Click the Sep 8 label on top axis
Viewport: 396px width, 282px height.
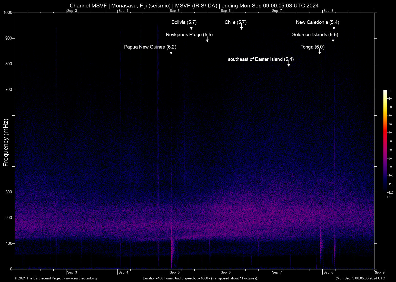pos(329,11)
